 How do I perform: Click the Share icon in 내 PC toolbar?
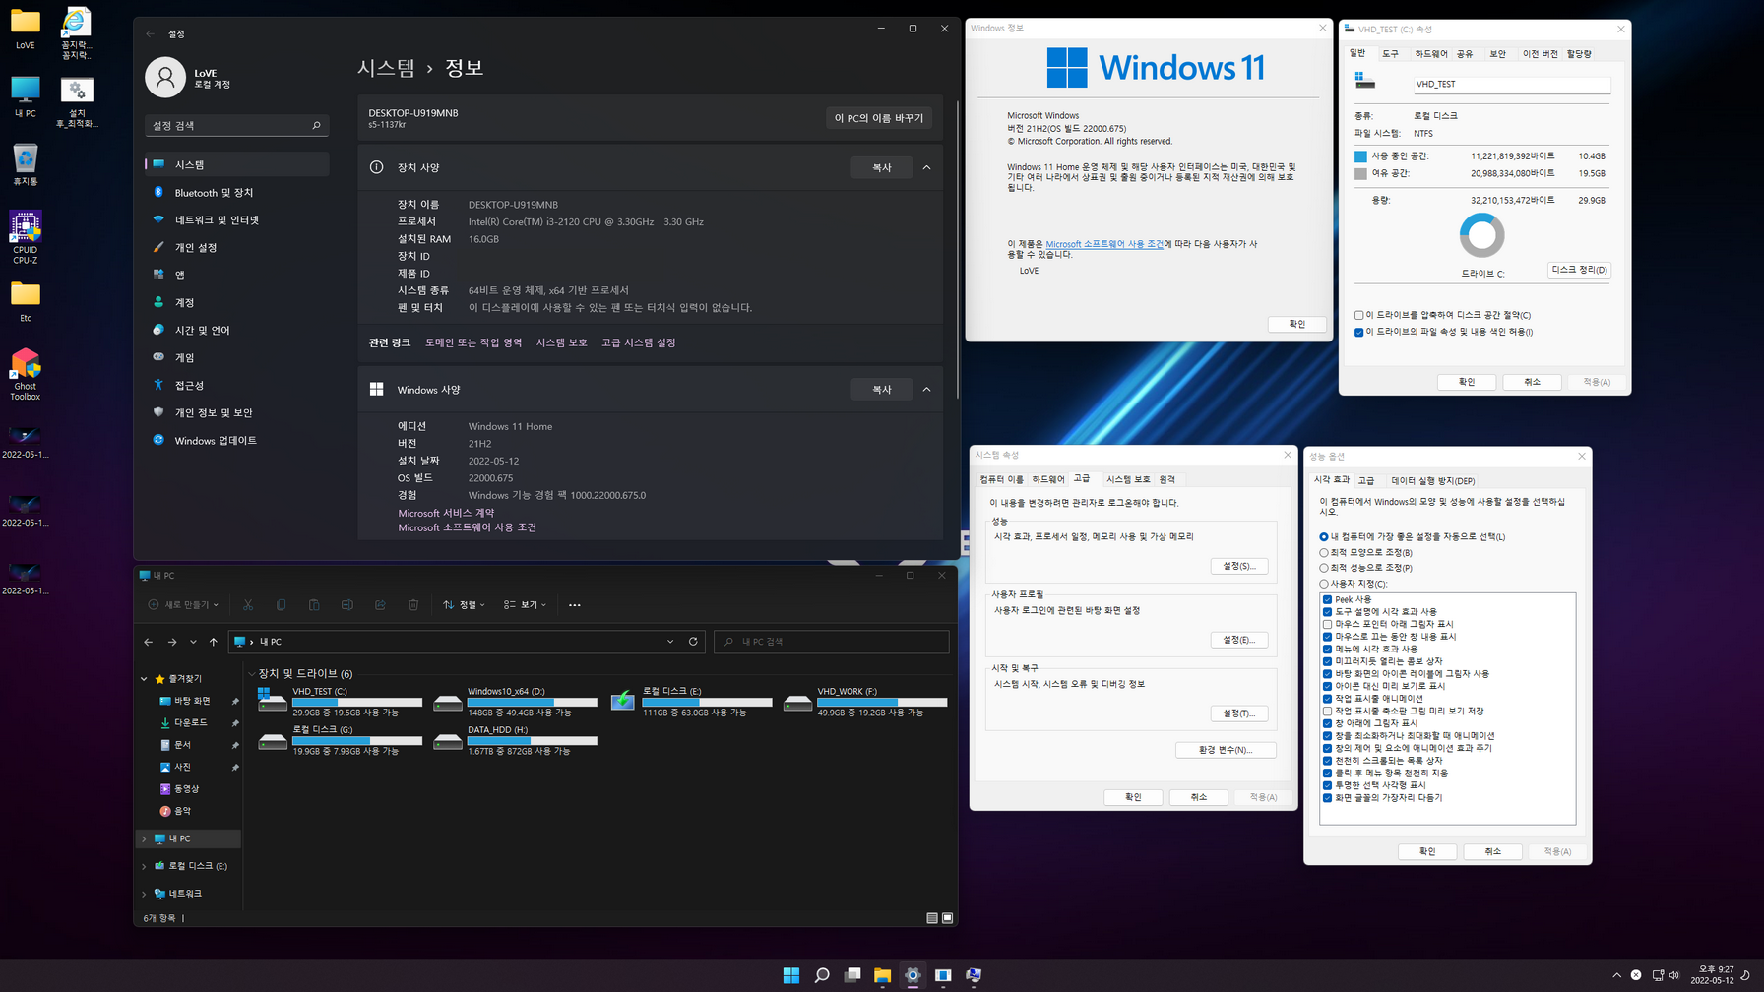pyautogui.click(x=380, y=605)
